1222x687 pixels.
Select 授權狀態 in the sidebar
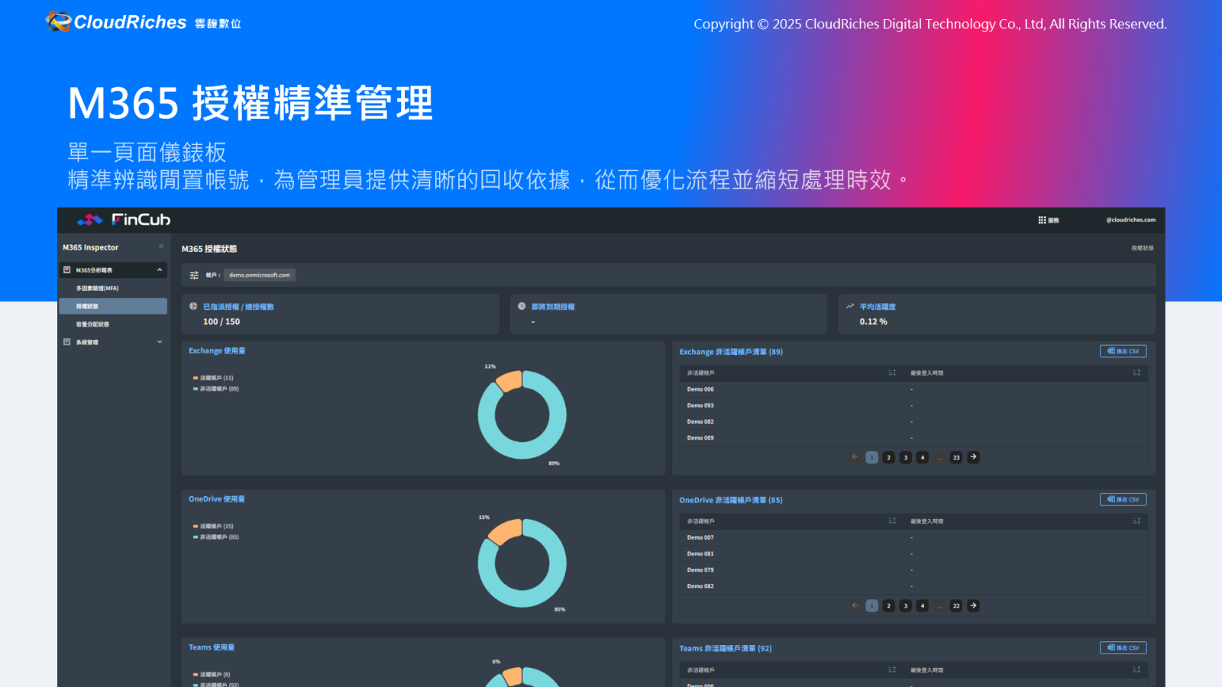point(113,306)
